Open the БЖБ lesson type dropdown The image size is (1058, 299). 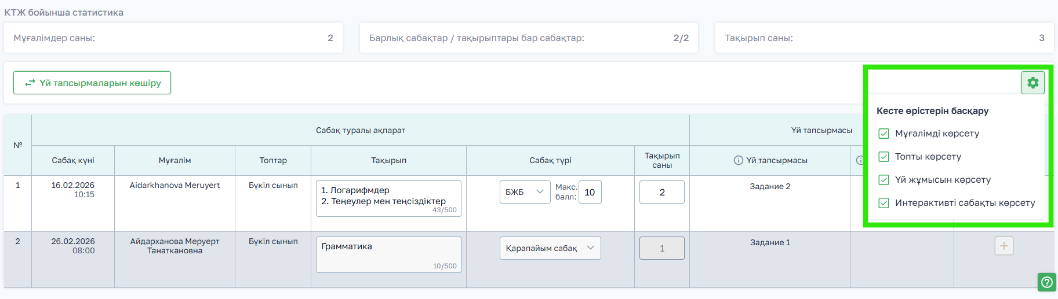(525, 192)
